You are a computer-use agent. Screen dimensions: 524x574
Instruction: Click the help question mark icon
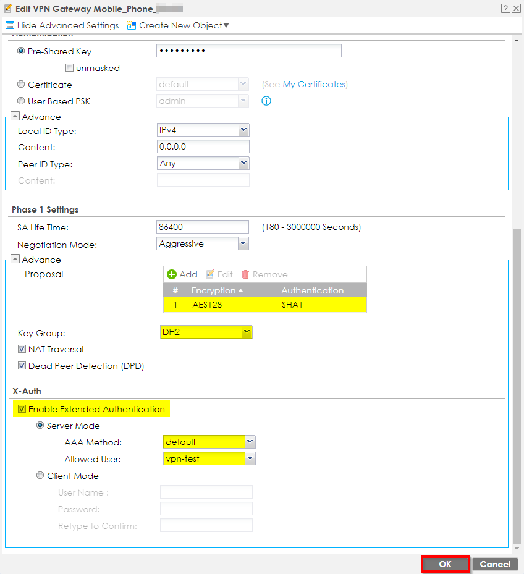505,8
